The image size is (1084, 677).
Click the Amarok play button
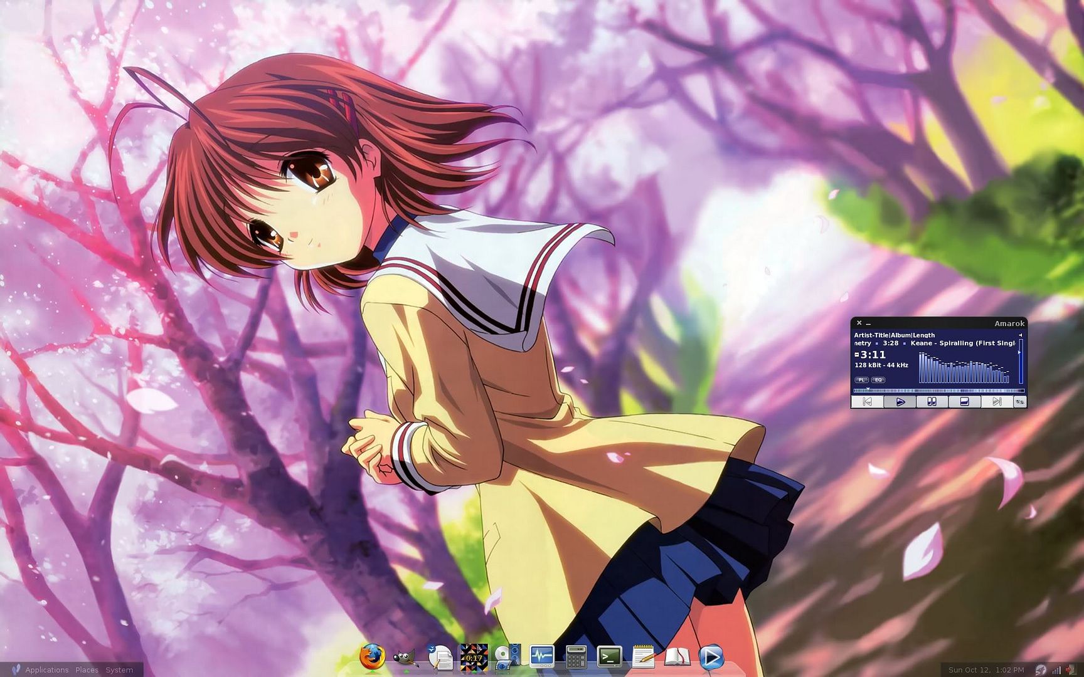pos(900,402)
